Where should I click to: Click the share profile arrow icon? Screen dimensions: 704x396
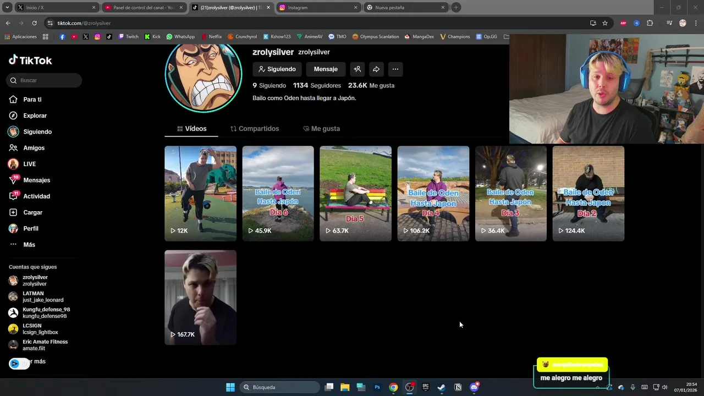tap(376, 69)
